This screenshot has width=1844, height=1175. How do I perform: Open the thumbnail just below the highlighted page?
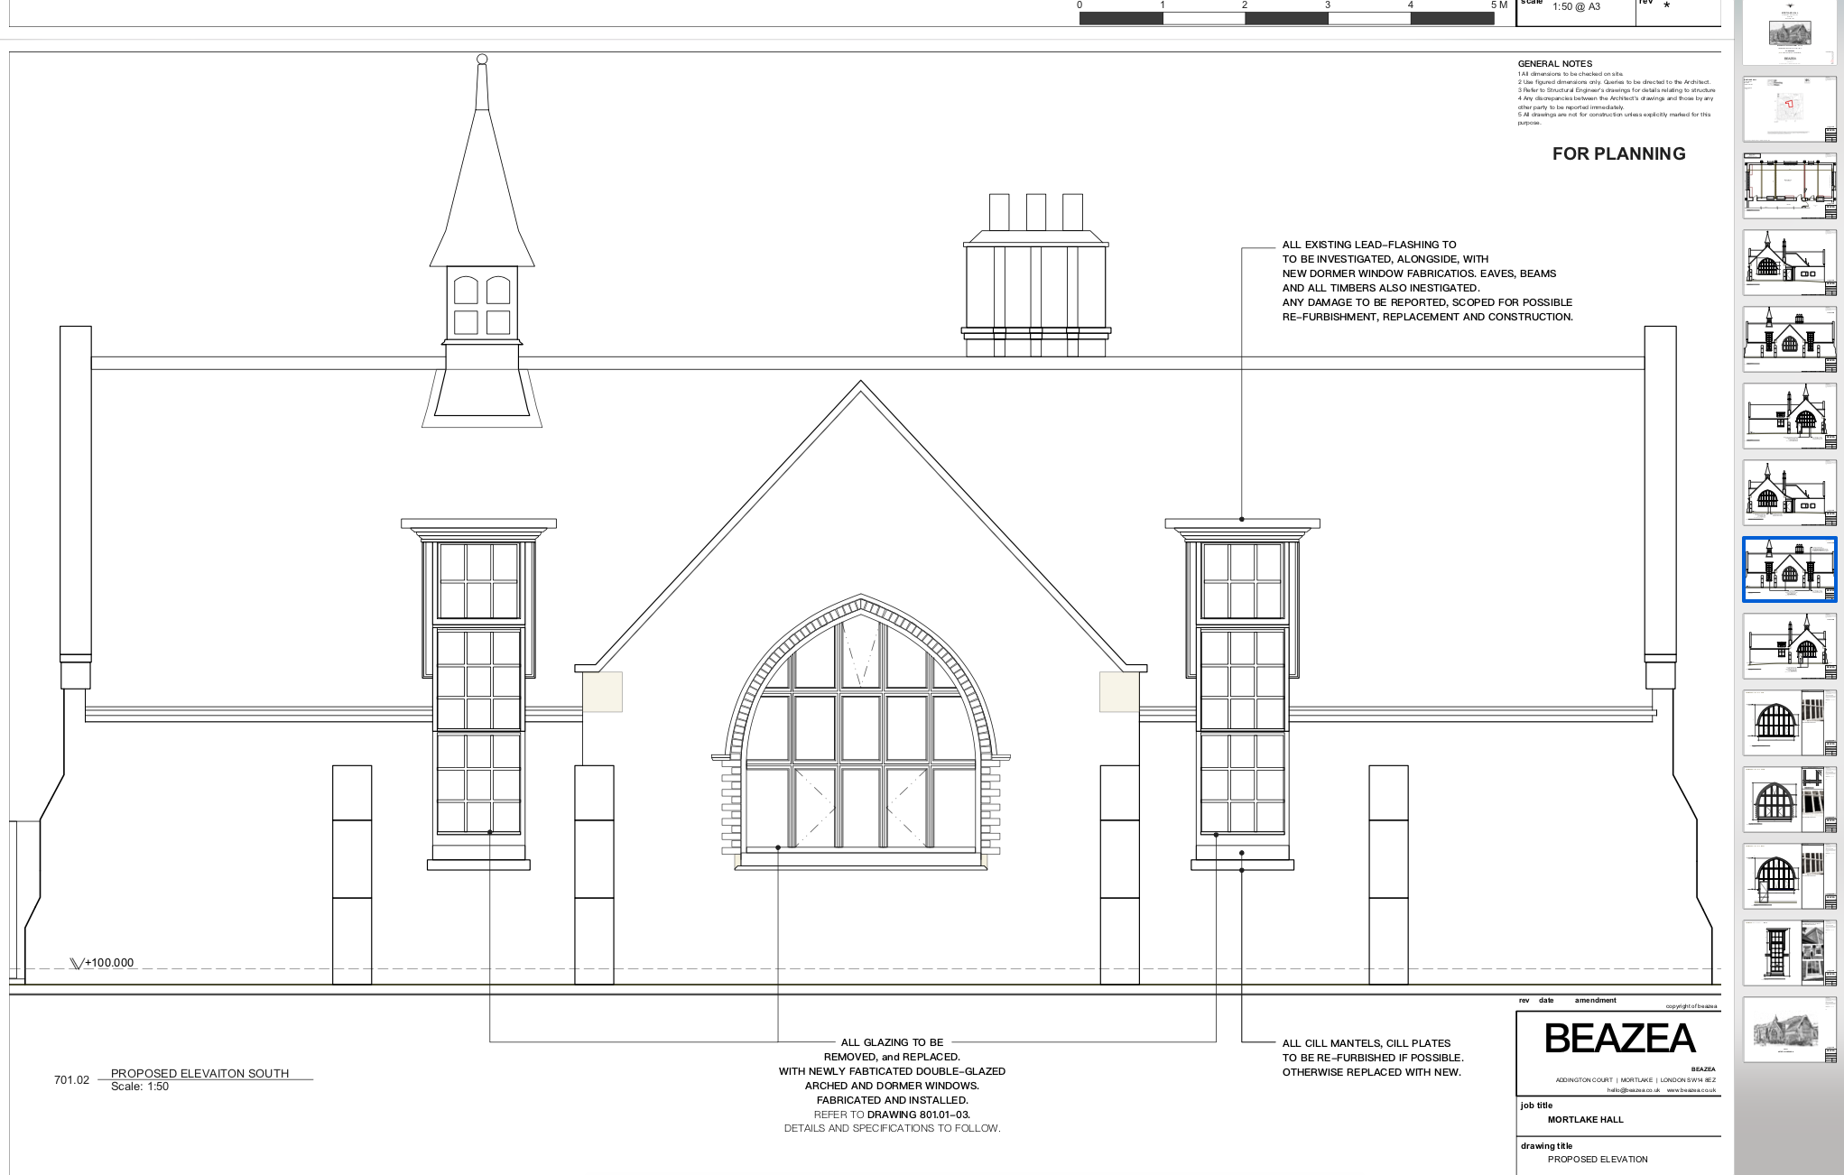1789,646
